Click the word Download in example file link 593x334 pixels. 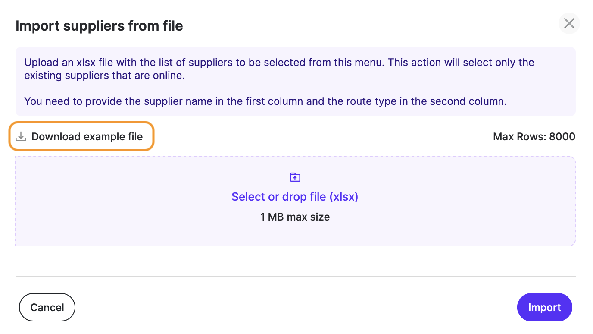point(56,137)
